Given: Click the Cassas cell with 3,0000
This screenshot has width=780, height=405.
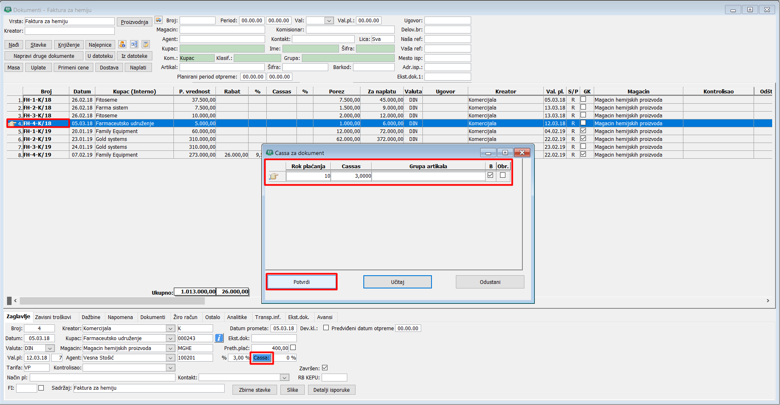Looking at the screenshot, I should [x=351, y=176].
